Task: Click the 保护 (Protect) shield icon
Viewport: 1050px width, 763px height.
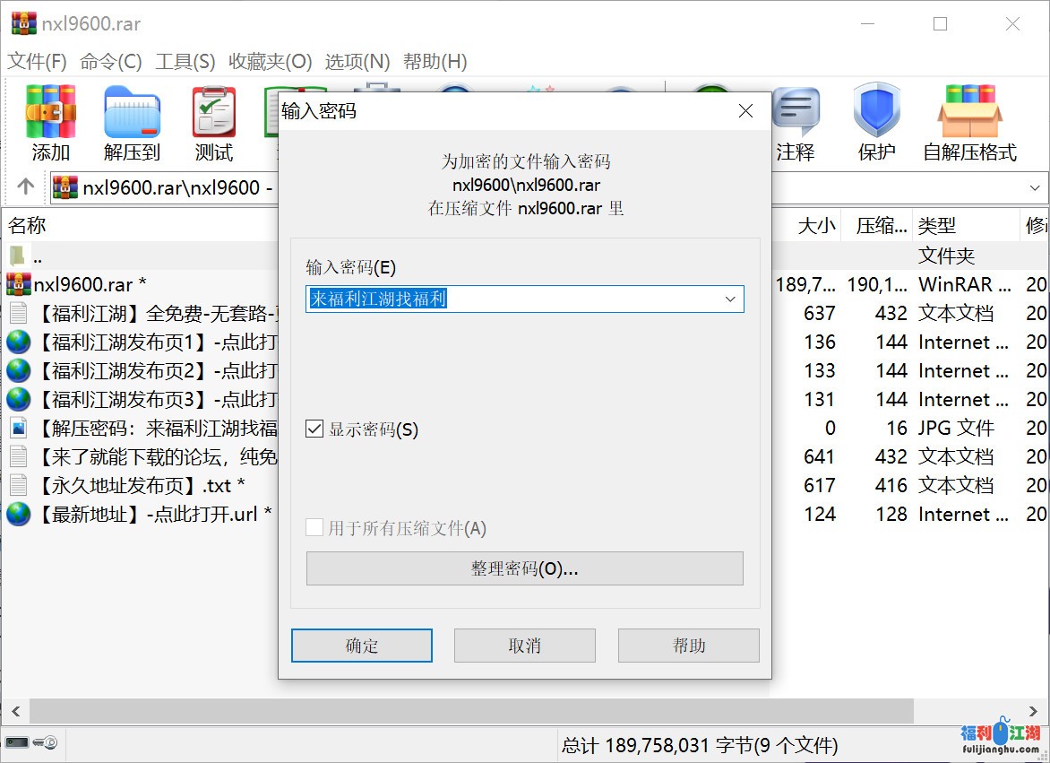Action: point(875,122)
